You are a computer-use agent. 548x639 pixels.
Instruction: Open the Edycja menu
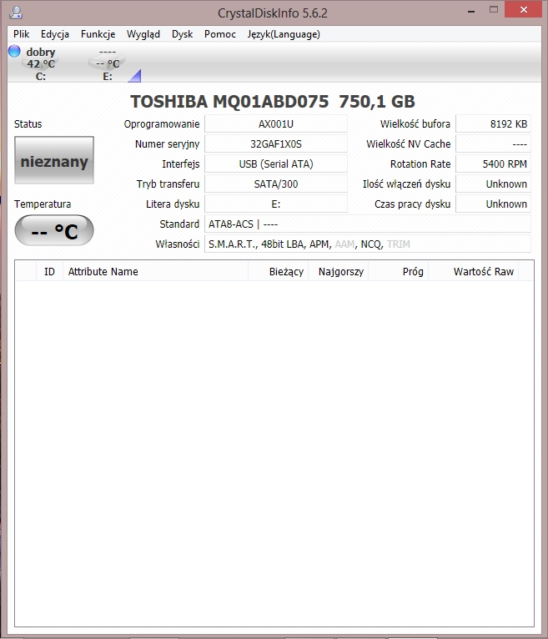[x=54, y=34]
